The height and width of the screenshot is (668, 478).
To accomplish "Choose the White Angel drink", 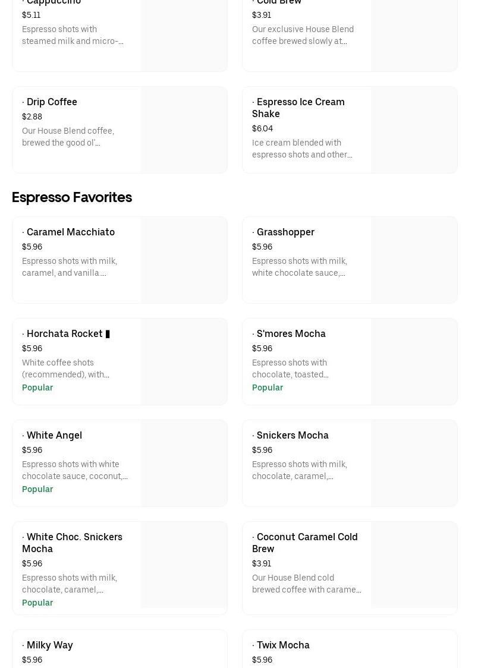I will click(x=54, y=436).
